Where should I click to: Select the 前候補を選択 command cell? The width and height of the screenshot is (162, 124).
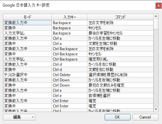(x=120, y=96)
